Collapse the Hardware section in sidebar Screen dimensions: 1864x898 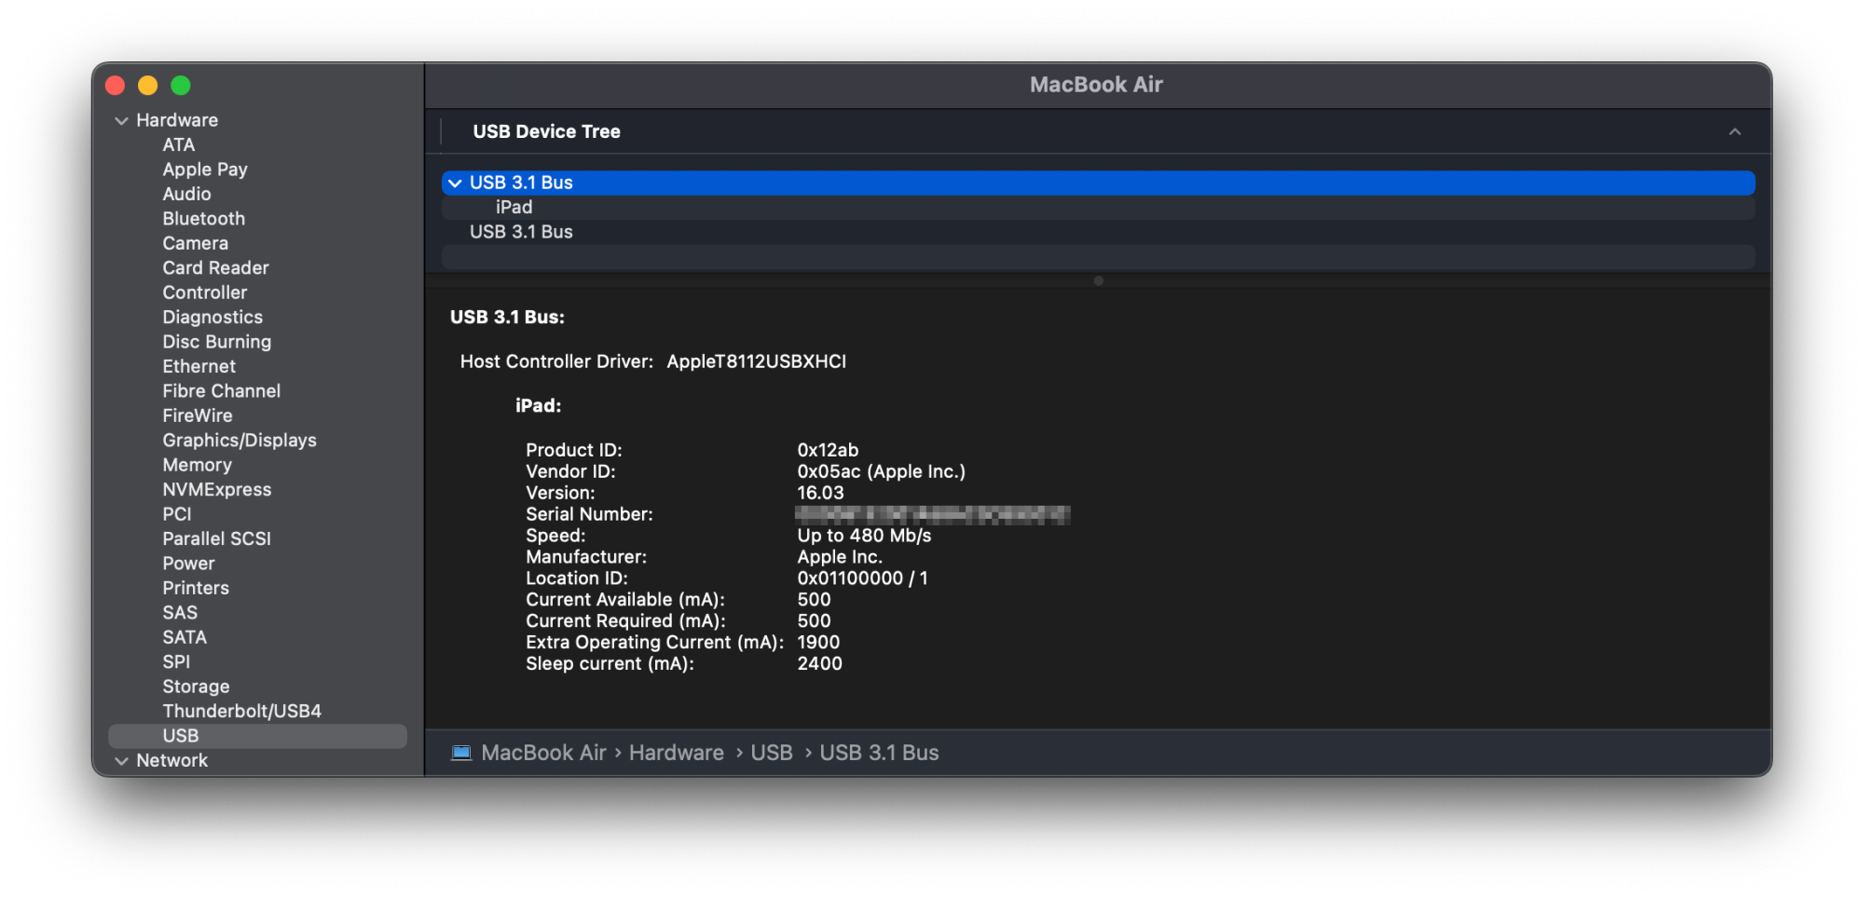click(x=121, y=120)
